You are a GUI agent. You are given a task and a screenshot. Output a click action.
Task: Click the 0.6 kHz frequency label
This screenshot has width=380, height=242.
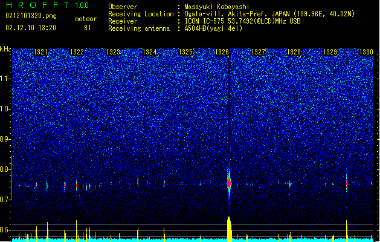coord(5,230)
